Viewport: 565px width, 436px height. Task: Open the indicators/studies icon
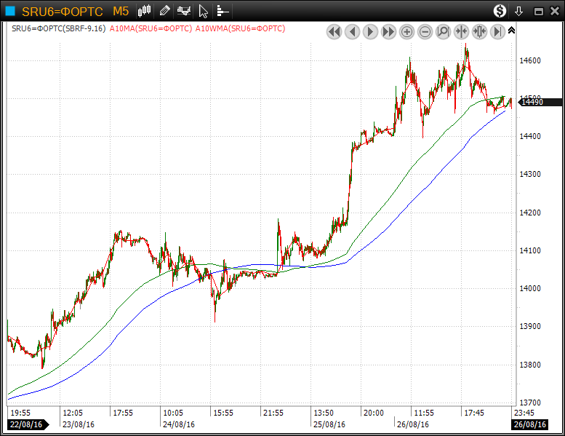[184, 11]
